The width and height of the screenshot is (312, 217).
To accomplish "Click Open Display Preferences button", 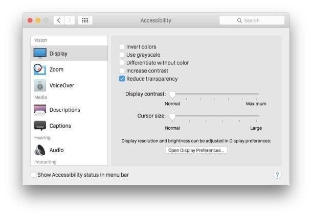I will 196,151.
